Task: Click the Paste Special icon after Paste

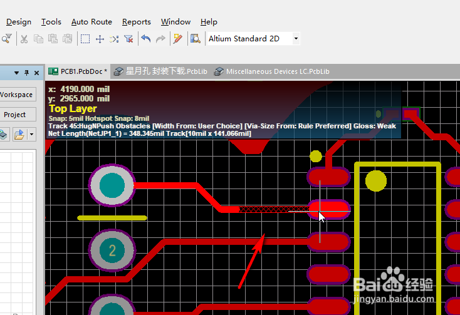Action: pyautogui.click(x=68, y=39)
